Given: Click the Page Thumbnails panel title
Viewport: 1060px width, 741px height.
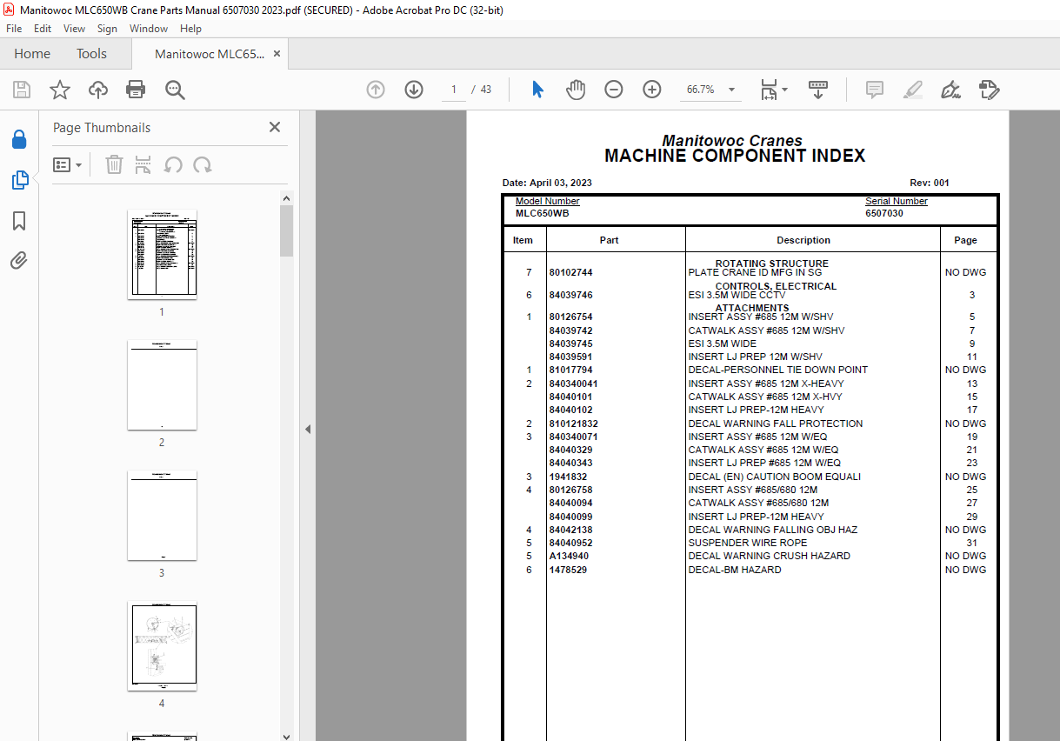Looking at the screenshot, I should (x=102, y=128).
